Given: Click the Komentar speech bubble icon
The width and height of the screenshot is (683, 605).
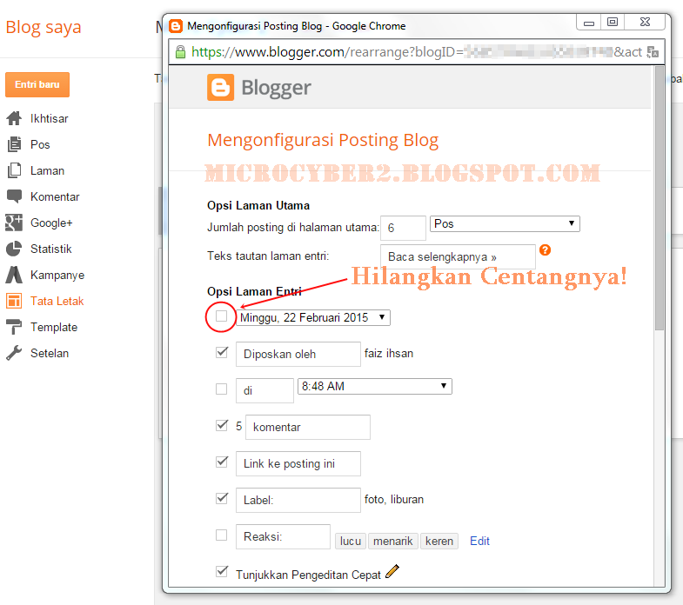Looking at the screenshot, I should 14,196.
